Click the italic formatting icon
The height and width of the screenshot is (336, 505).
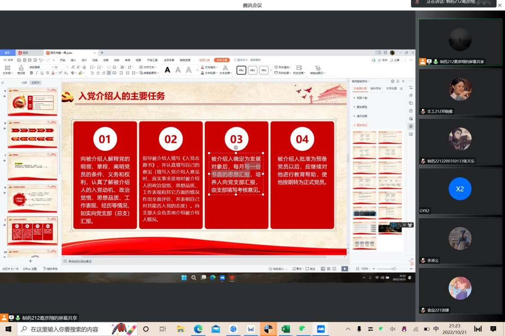(37, 73)
